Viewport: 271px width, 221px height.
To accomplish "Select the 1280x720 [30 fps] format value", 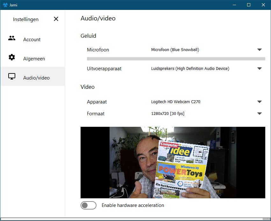I will pyautogui.click(x=168, y=113).
